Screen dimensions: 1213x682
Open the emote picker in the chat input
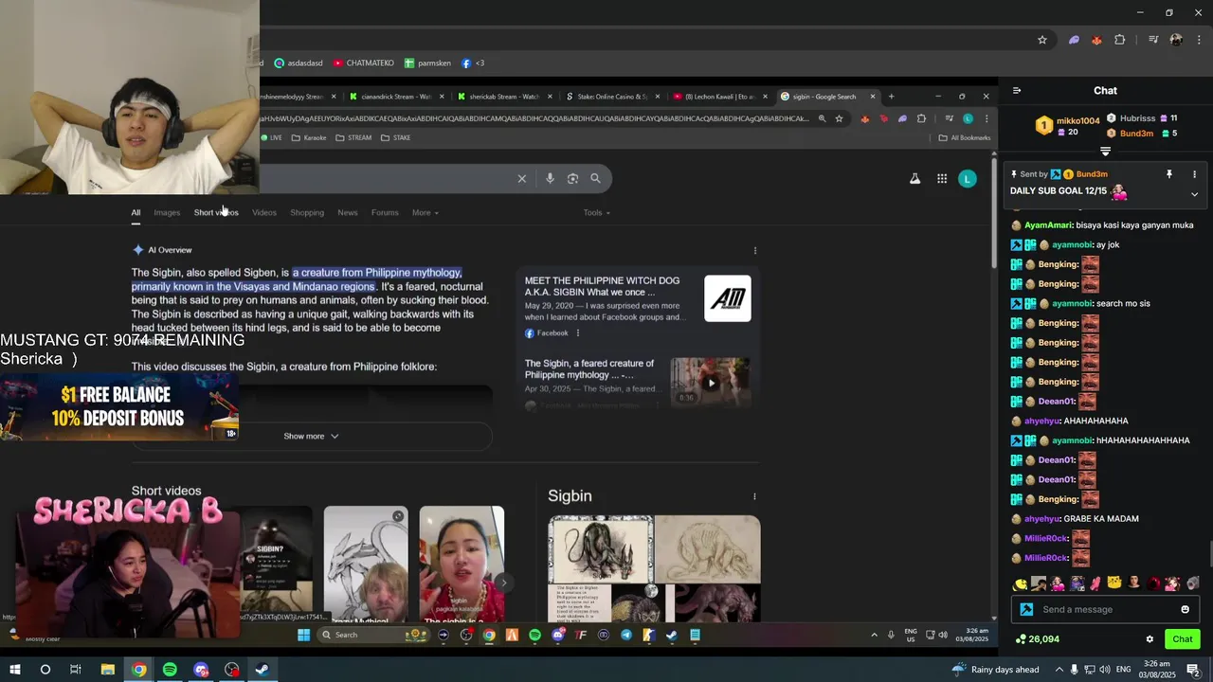(1185, 609)
